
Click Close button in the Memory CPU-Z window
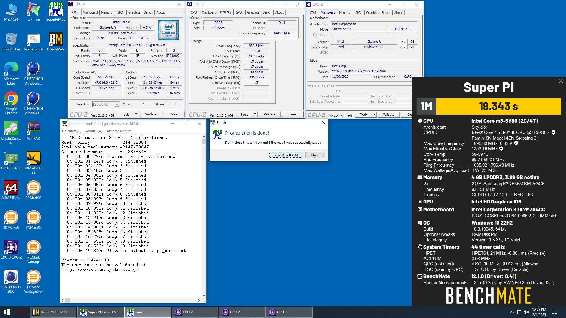(292, 114)
